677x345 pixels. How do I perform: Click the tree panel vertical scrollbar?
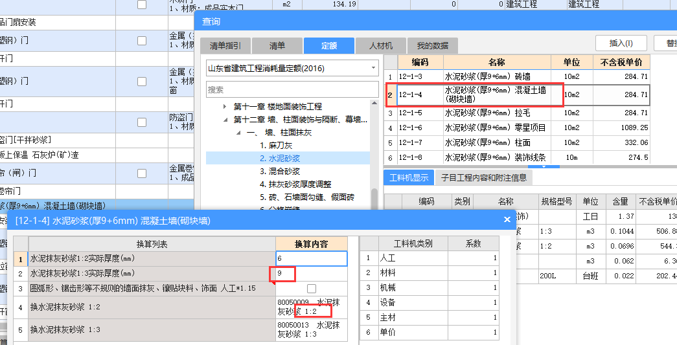point(374,199)
